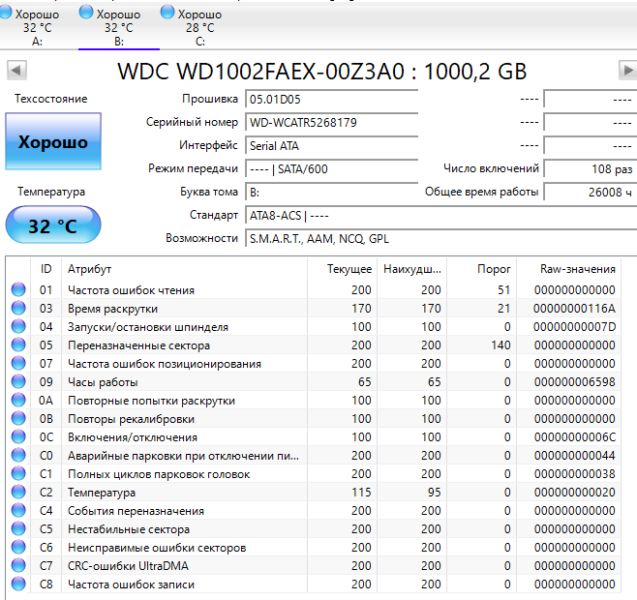This screenshot has height=600, width=637.
Task: Switch to previous disk with left arrow
Action: (x=16, y=71)
